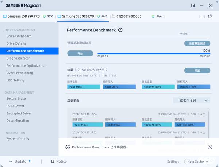
Task: Click the refresh drives icon
Action: pyautogui.click(x=210, y=16)
